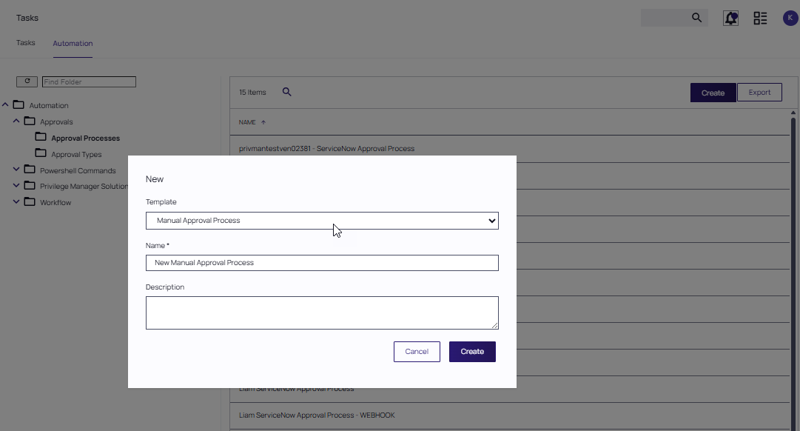Collapse the Approvals folder chevron
This screenshot has height=431, width=800.
click(16, 121)
